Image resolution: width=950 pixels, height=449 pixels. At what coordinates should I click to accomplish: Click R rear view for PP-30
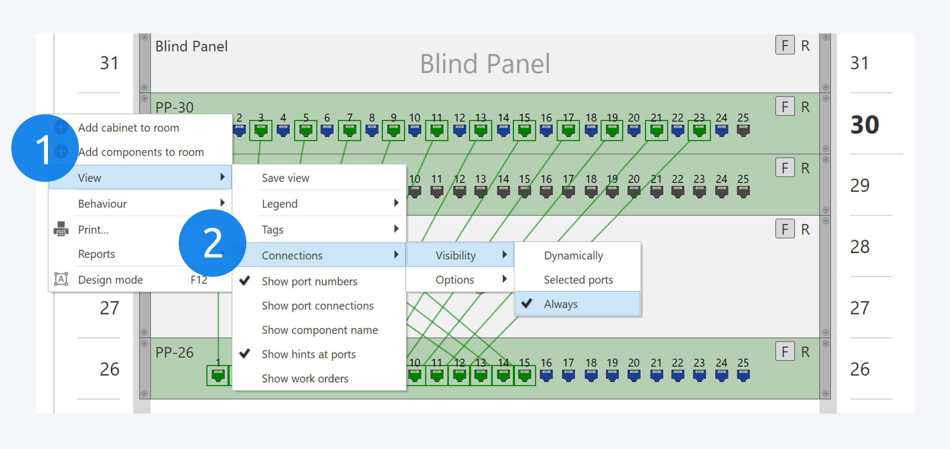coord(805,107)
